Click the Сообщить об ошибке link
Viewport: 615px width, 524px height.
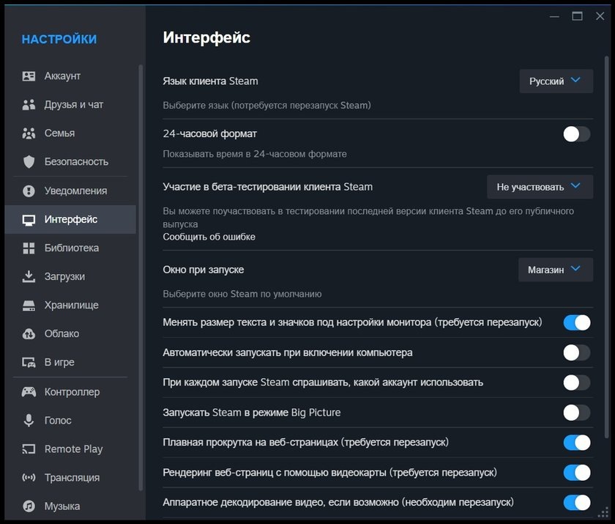pos(209,237)
